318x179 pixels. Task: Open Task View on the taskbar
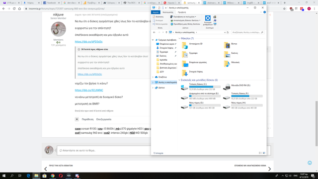[20, 176]
